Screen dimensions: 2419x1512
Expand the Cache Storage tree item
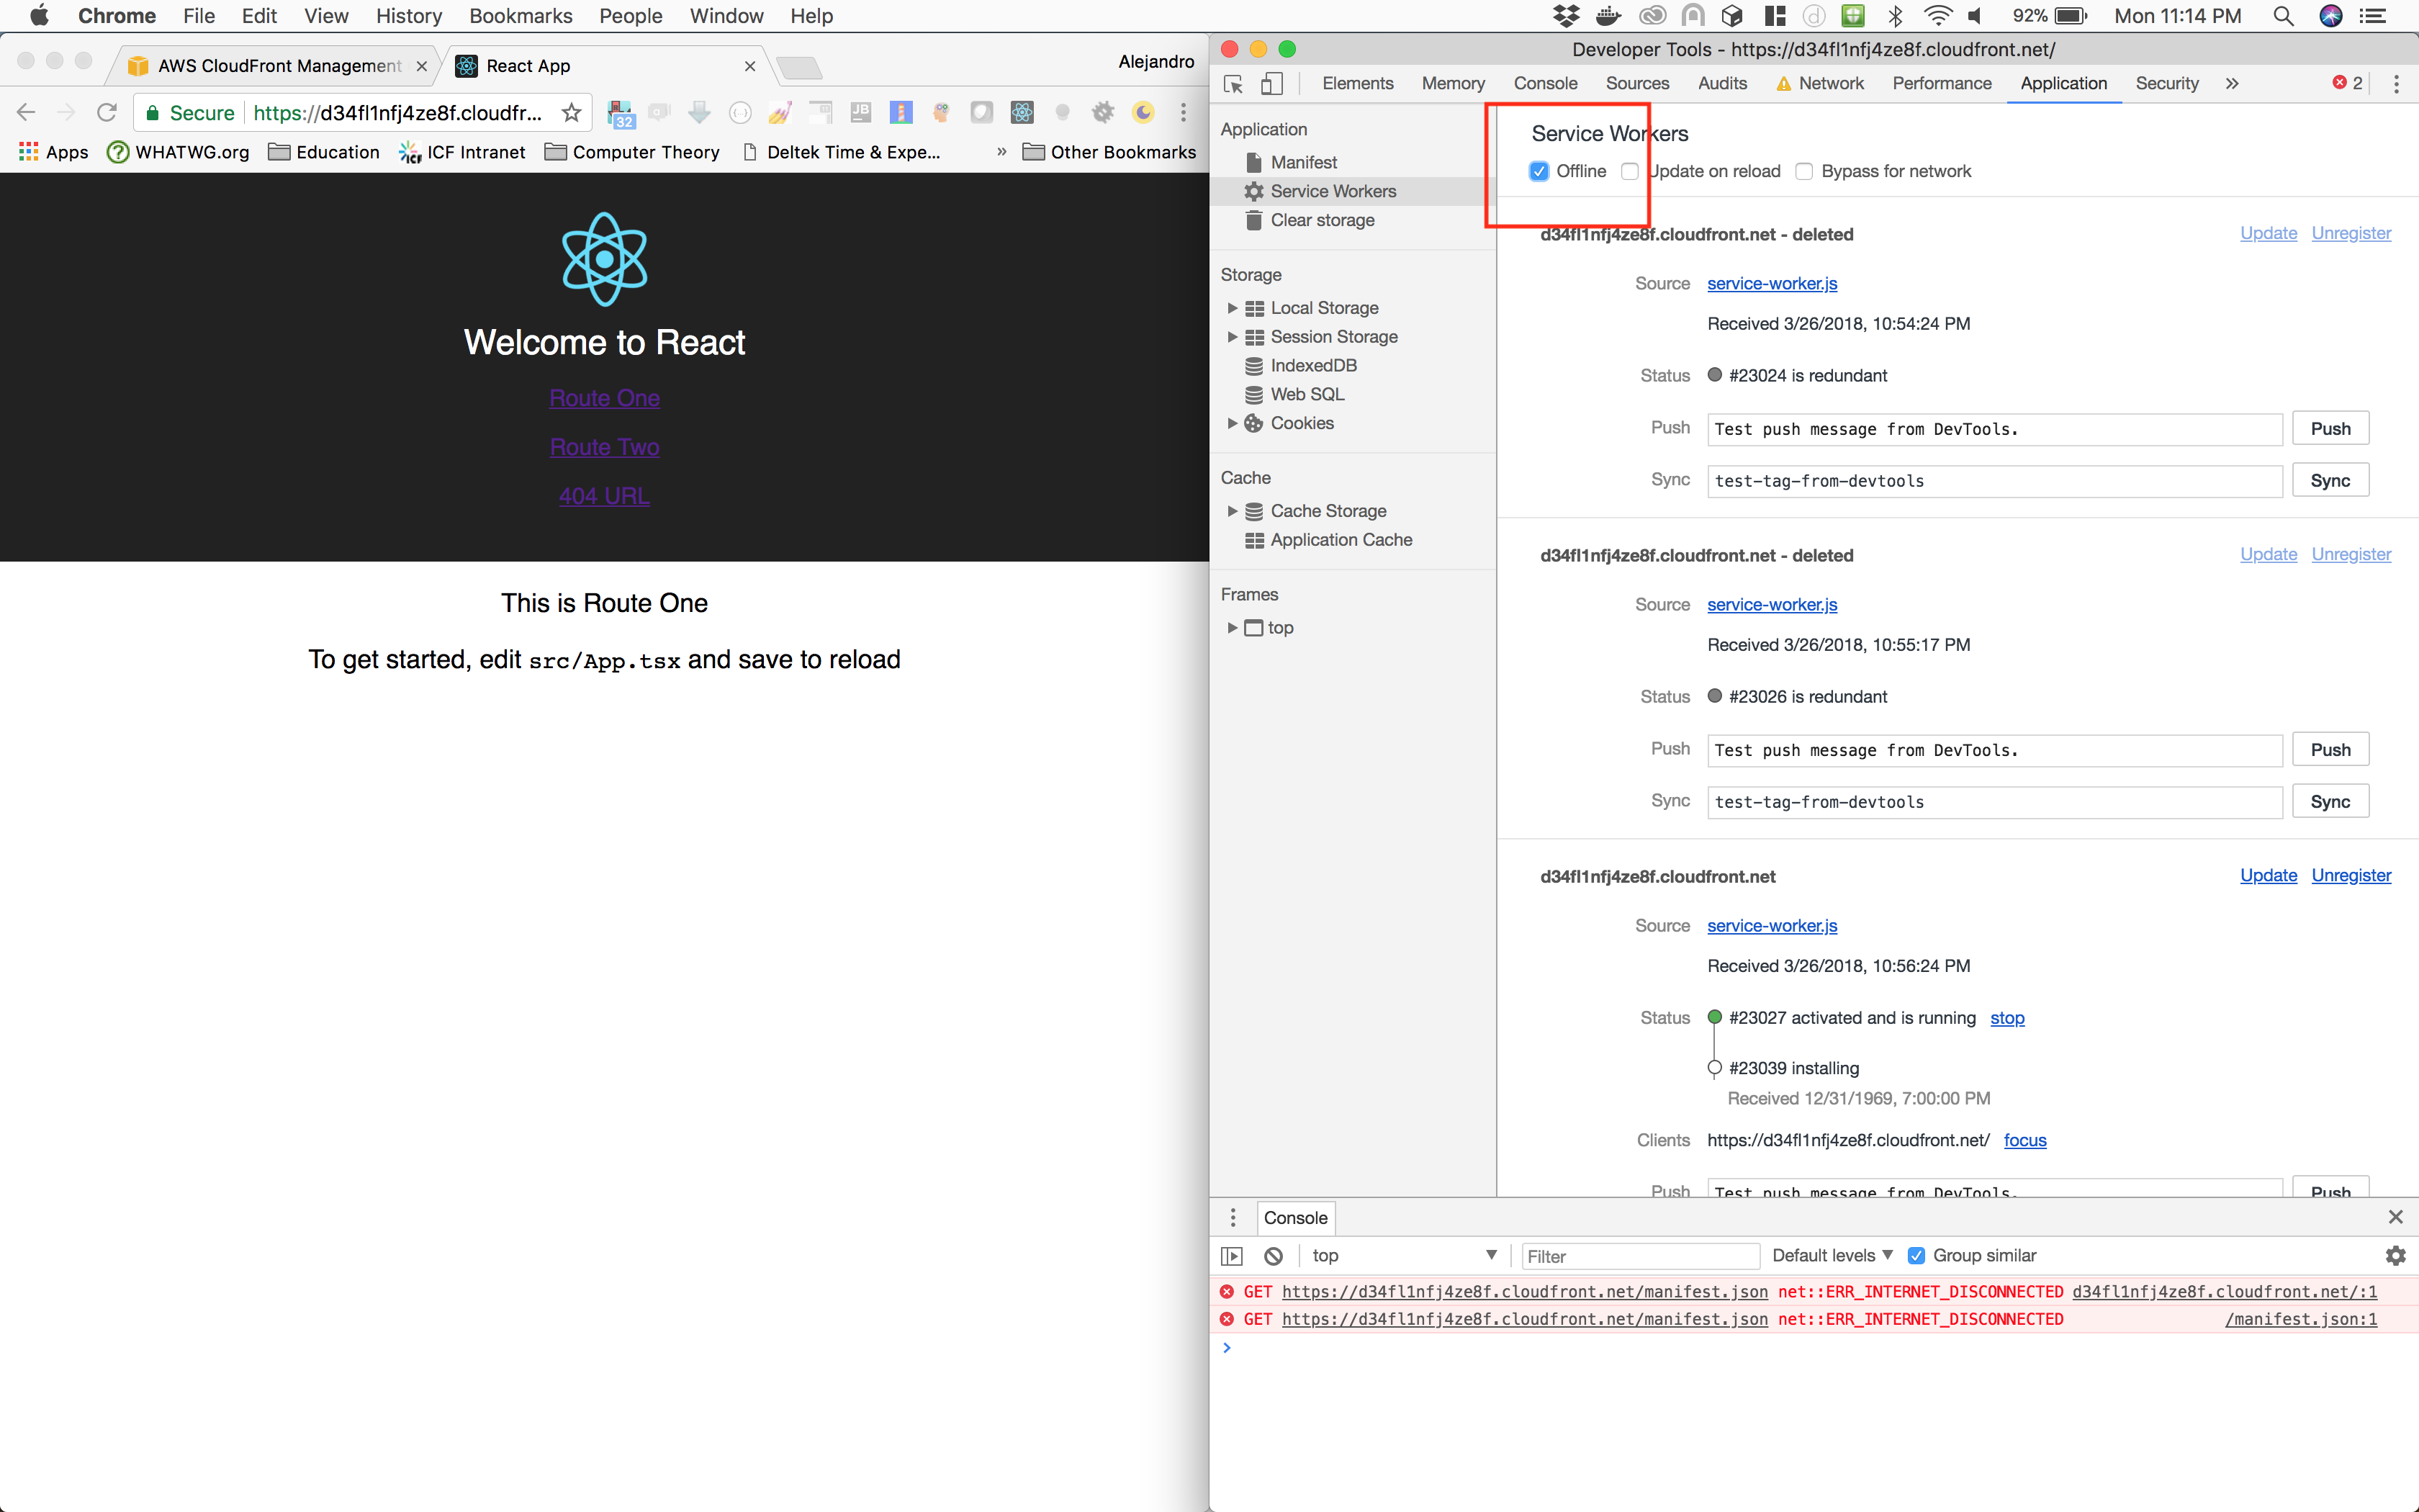click(1233, 511)
